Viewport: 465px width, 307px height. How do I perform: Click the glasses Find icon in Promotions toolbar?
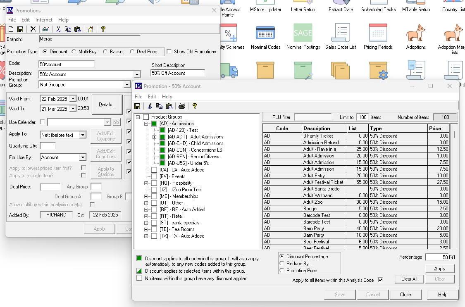tap(45, 29)
